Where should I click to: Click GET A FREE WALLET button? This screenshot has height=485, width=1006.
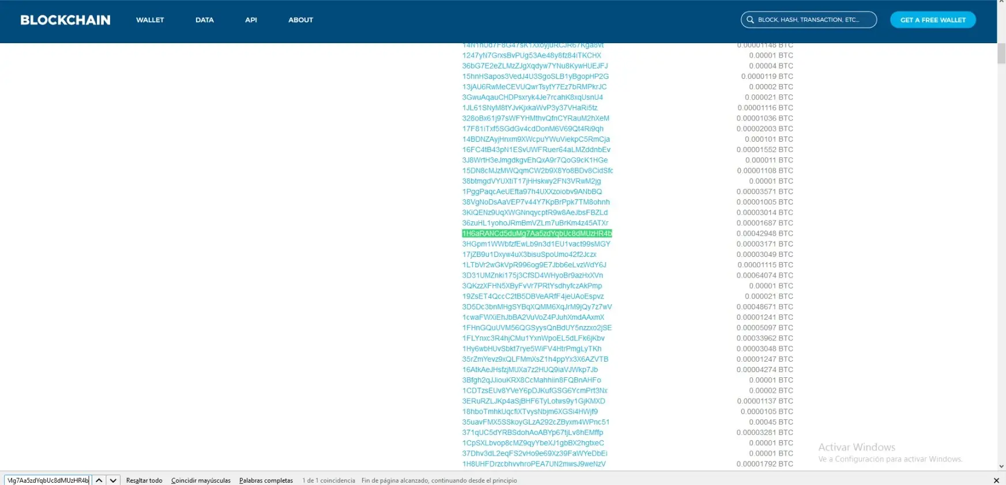click(933, 20)
